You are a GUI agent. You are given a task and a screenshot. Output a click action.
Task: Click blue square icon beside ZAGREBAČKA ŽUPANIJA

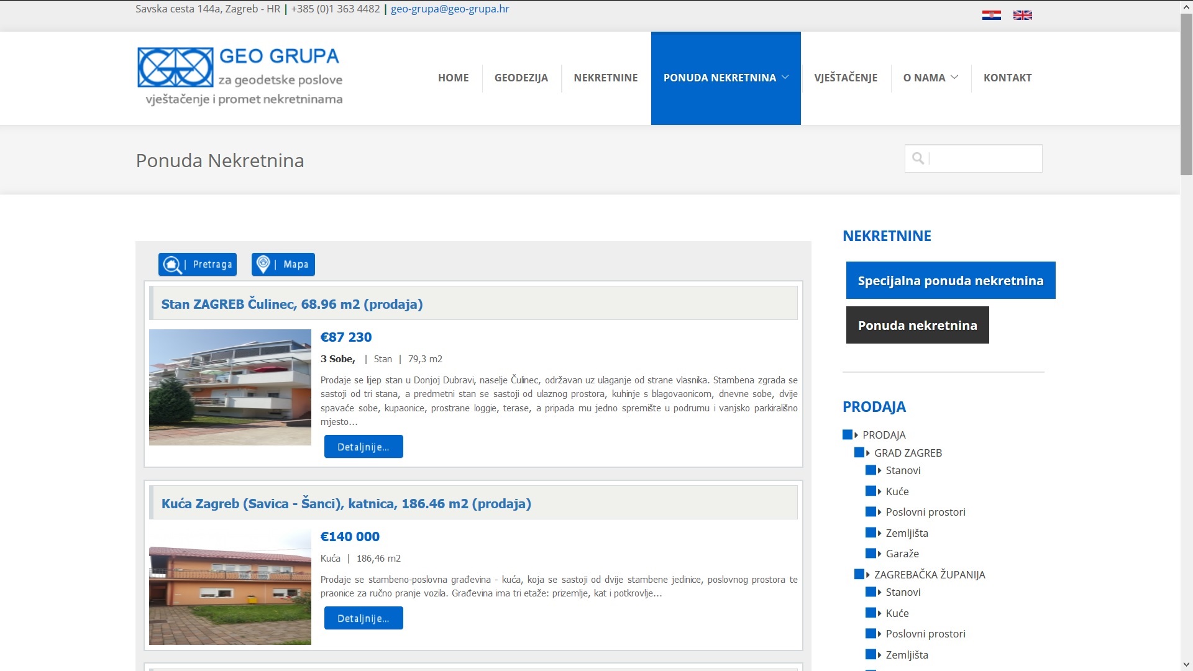[859, 575]
